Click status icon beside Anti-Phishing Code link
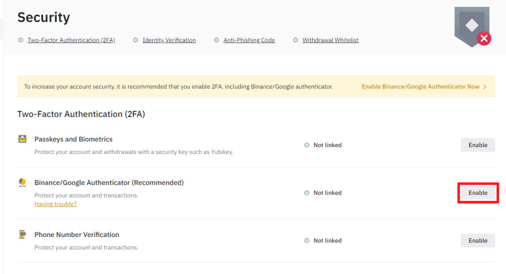This screenshot has width=506, height=274. pyautogui.click(x=216, y=40)
